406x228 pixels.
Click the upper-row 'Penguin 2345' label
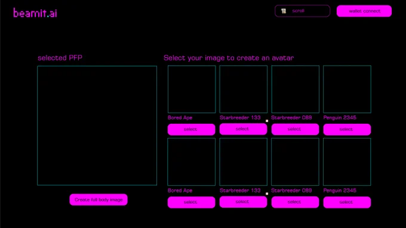340,118
